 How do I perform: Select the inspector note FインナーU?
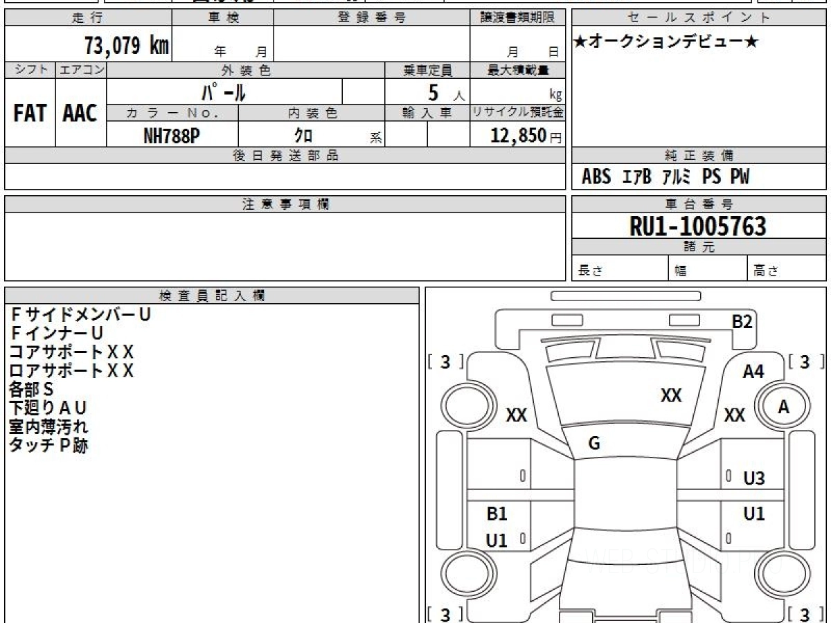56,333
